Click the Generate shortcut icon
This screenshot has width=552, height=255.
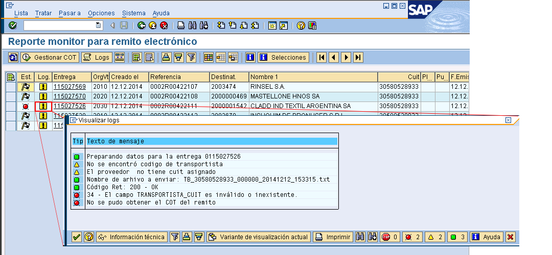coord(283,25)
